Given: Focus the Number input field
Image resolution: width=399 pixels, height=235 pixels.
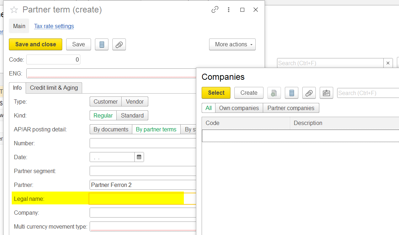Looking at the screenshot, I should pyautogui.click(x=143, y=143).
